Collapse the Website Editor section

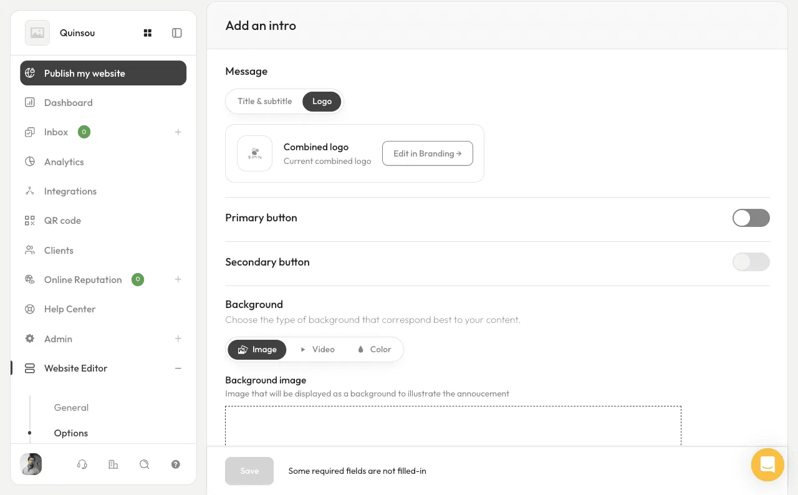coord(178,368)
